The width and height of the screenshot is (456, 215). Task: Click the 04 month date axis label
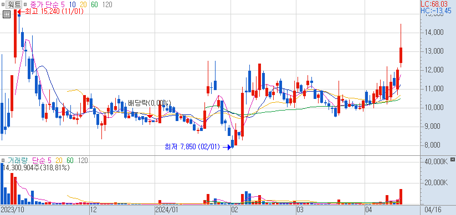[x=369, y=209]
